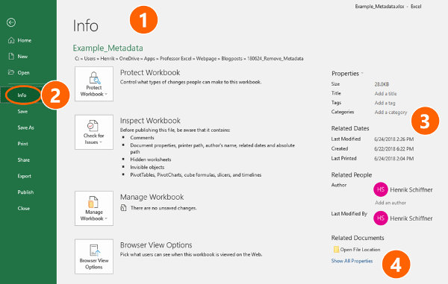Click the Last Printed date value
The height and width of the screenshot is (284, 448).
pos(393,159)
